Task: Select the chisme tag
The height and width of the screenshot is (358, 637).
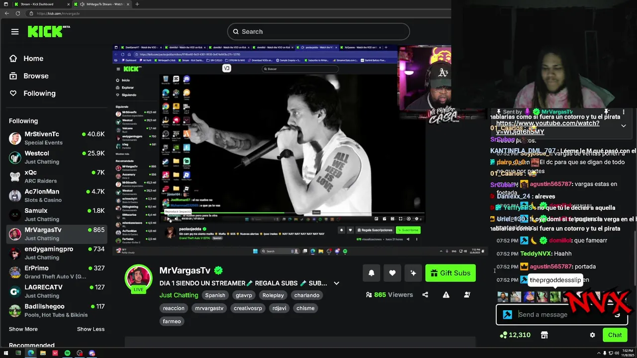Action: (x=306, y=308)
